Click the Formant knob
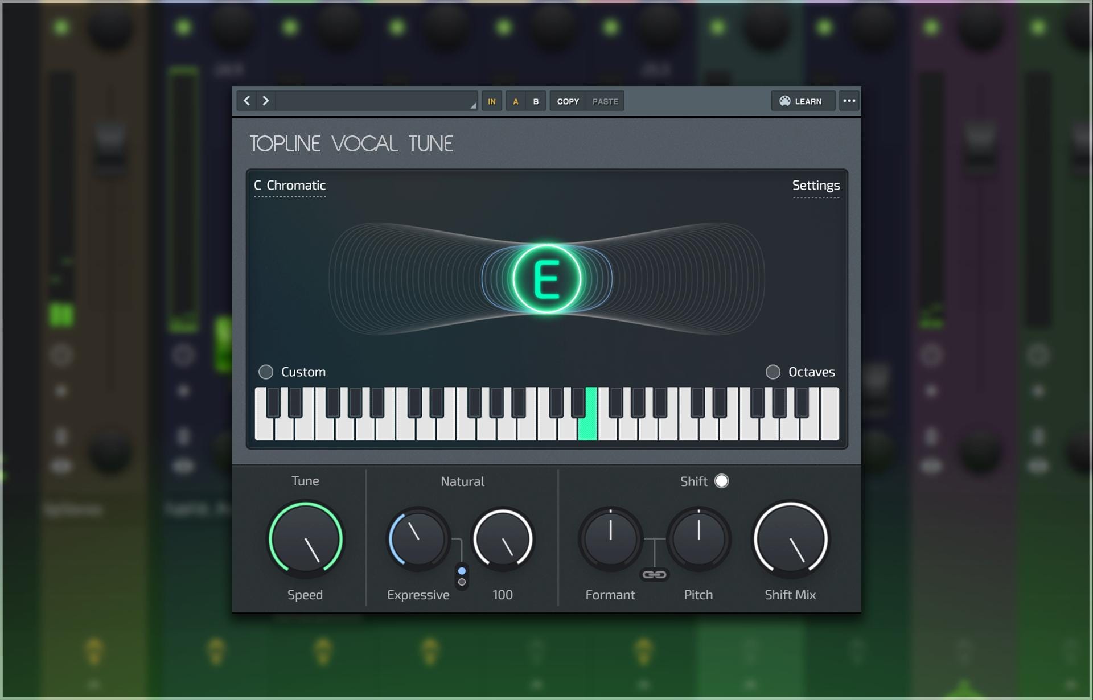 pyautogui.click(x=610, y=539)
